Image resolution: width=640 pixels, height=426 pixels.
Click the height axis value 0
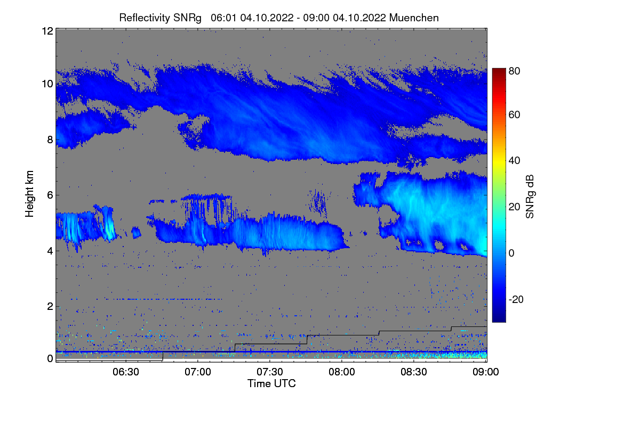(50, 358)
